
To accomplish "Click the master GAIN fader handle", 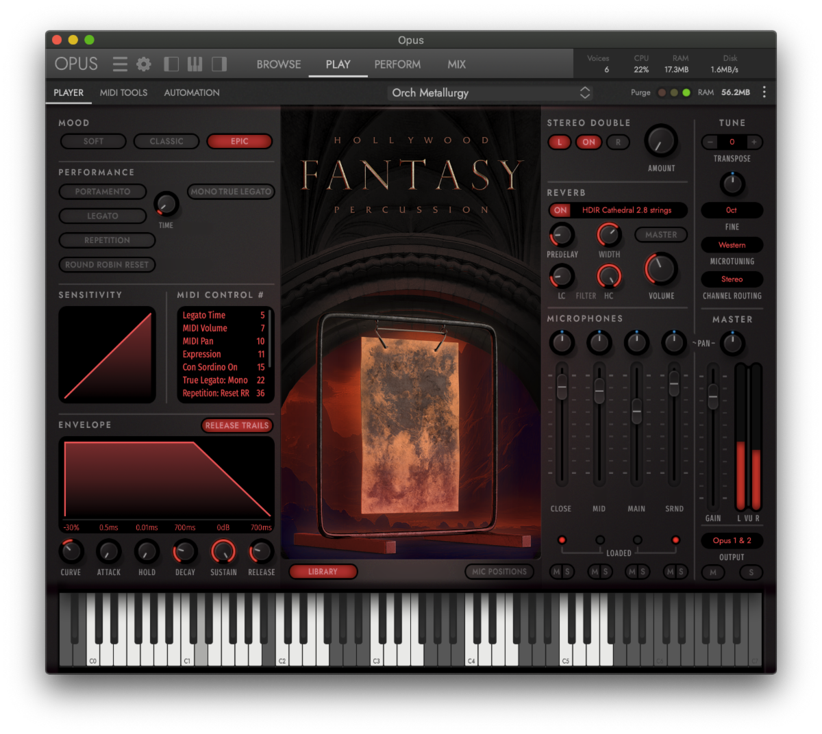I will 713,396.
